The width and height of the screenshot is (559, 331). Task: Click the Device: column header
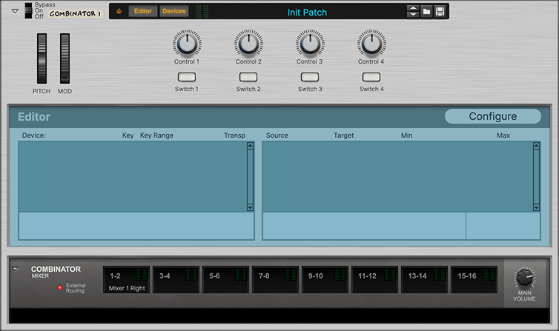pyautogui.click(x=34, y=136)
